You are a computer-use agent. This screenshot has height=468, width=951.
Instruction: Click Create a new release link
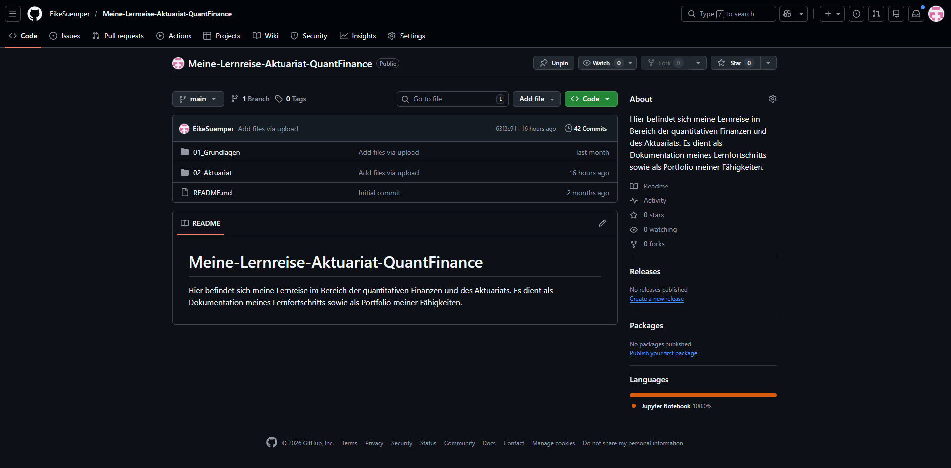[x=657, y=299]
